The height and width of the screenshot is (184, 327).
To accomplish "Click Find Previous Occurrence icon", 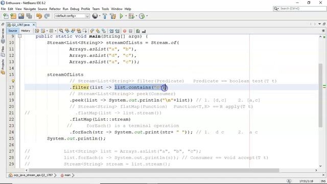I will [67, 31].
